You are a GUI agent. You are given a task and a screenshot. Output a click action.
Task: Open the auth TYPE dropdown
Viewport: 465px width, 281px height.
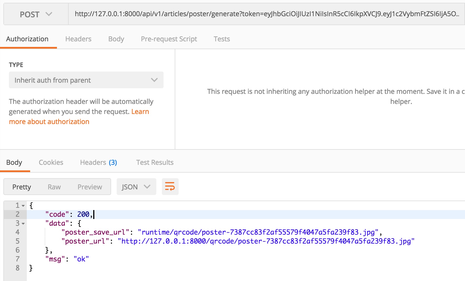(86, 80)
